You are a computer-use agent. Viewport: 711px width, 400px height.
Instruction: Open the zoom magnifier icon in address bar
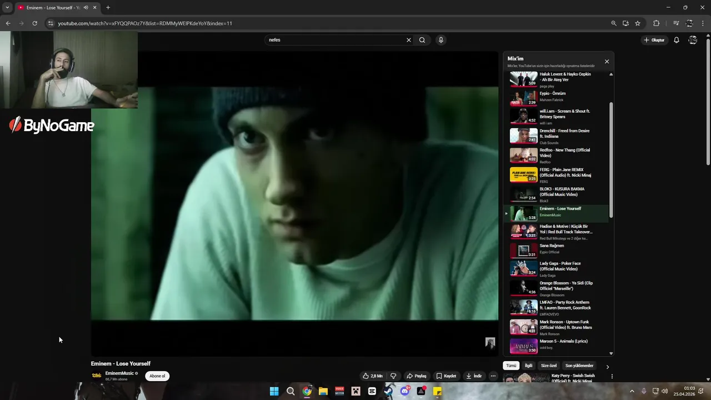[613, 23]
